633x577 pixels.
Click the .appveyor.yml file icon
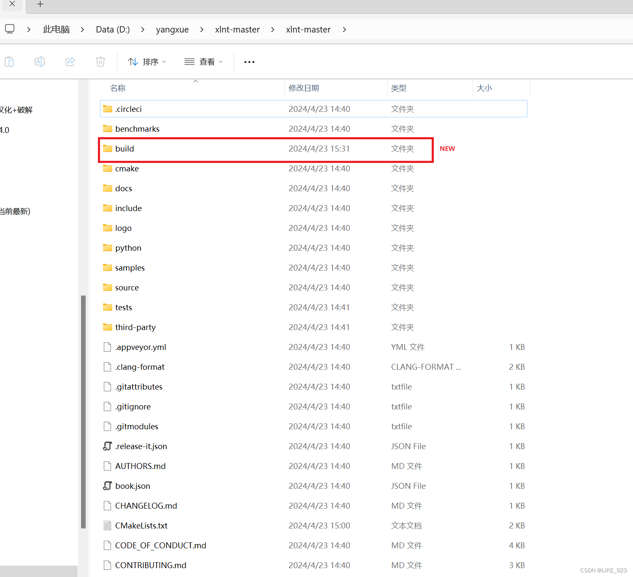click(108, 347)
